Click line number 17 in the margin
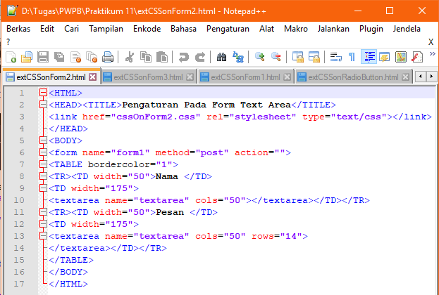Image resolution: width=439 pixels, height=295 pixels. (19, 284)
